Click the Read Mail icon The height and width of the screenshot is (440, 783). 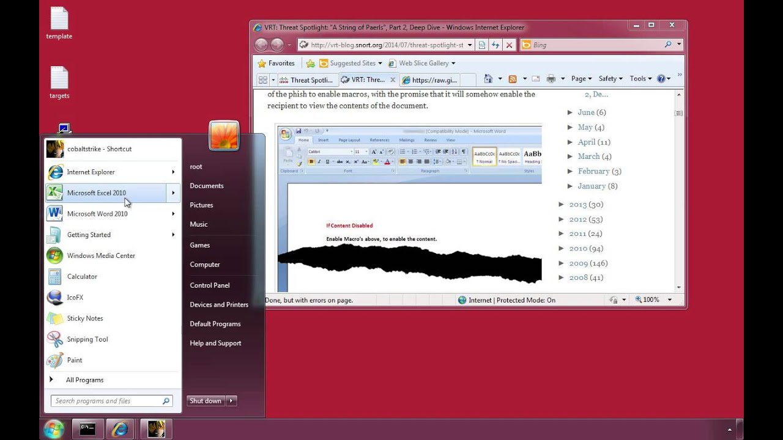click(x=536, y=78)
